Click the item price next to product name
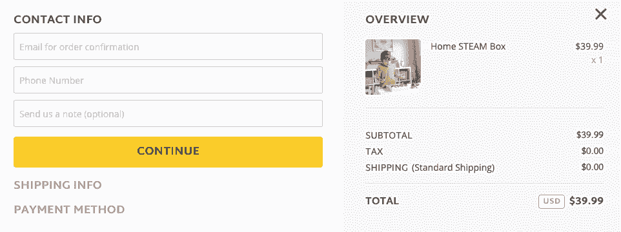 [589, 46]
